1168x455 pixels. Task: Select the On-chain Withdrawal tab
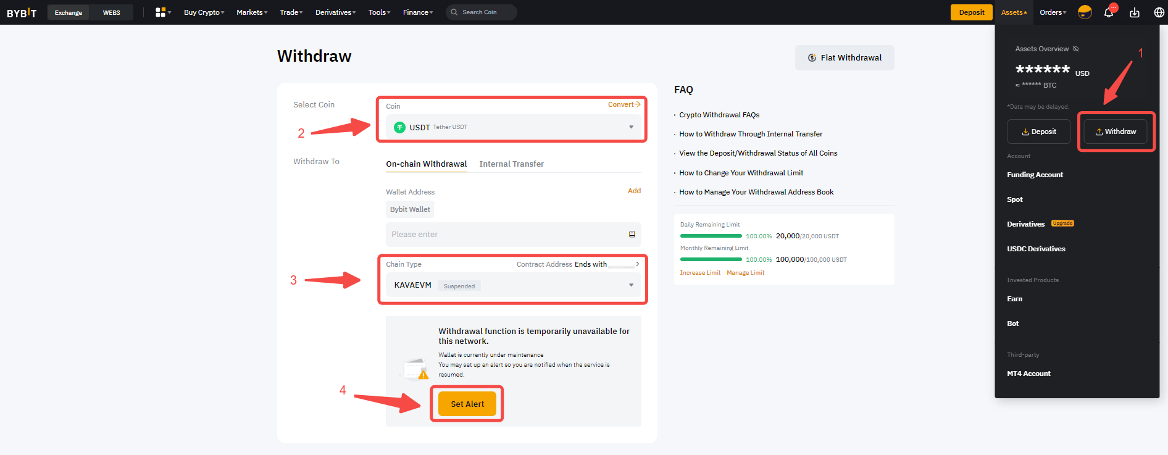427,164
